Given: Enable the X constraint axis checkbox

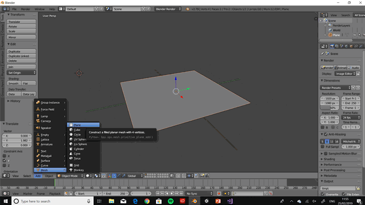Looking at the screenshot, I should (x=5, y=156).
